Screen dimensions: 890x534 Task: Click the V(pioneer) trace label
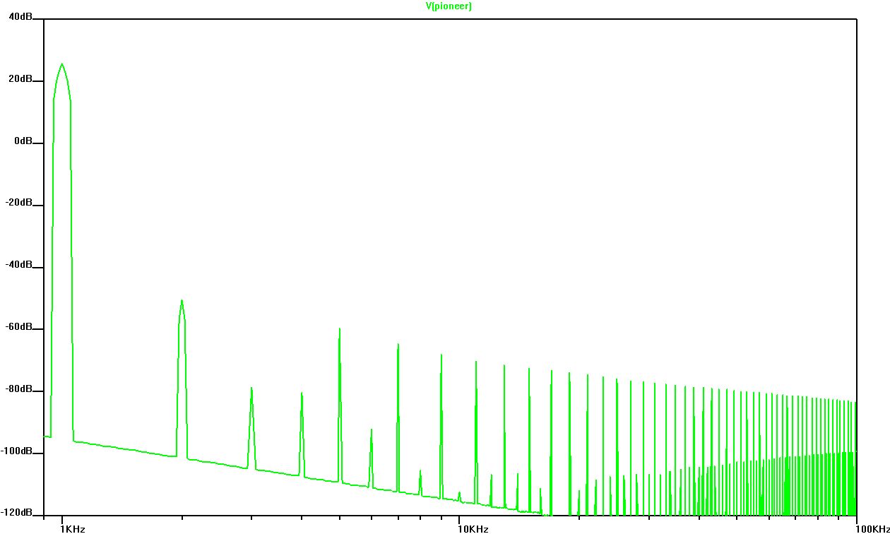[x=449, y=6]
